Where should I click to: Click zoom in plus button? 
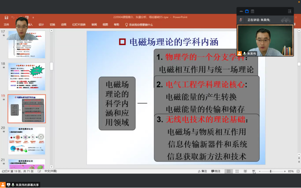(x=285, y=171)
